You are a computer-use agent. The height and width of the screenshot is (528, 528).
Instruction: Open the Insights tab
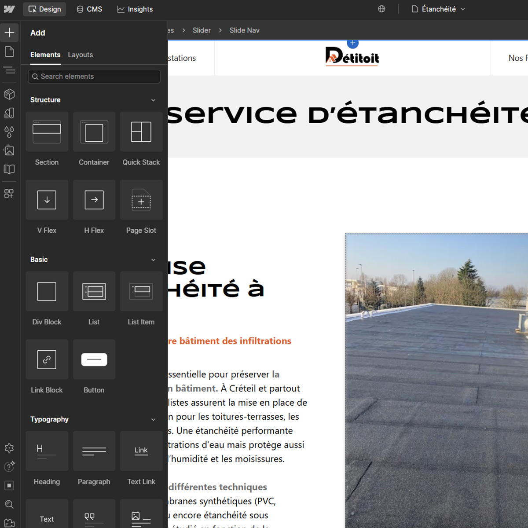[x=135, y=9]
